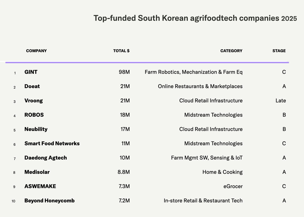Click the ASWEMAKE company name

[x=40, y=186]
